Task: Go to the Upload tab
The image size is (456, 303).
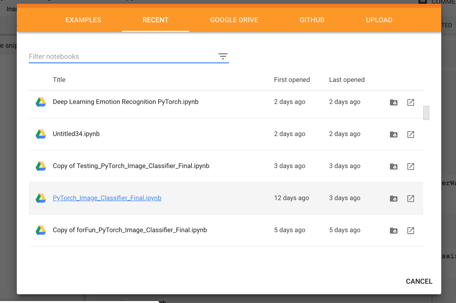Action: pos(379,20)
